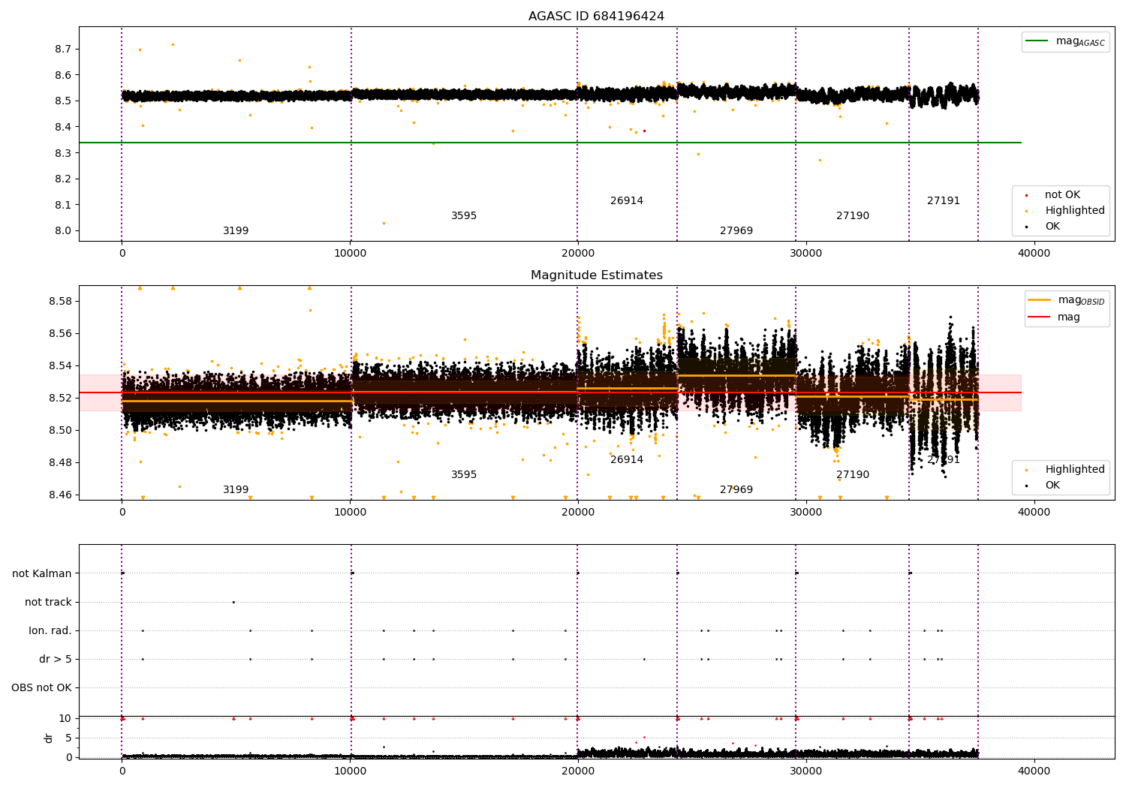Click obsid label 26914 in Magnitude Estimates plot
Viewport: 1126px width, 788px height.
627,460
